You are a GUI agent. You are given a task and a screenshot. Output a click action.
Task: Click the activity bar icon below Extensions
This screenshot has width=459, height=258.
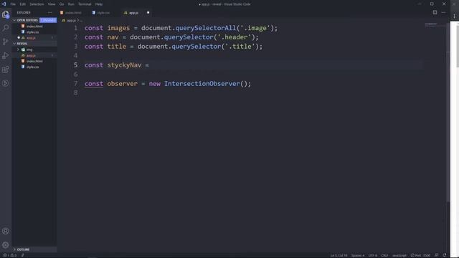5,83
